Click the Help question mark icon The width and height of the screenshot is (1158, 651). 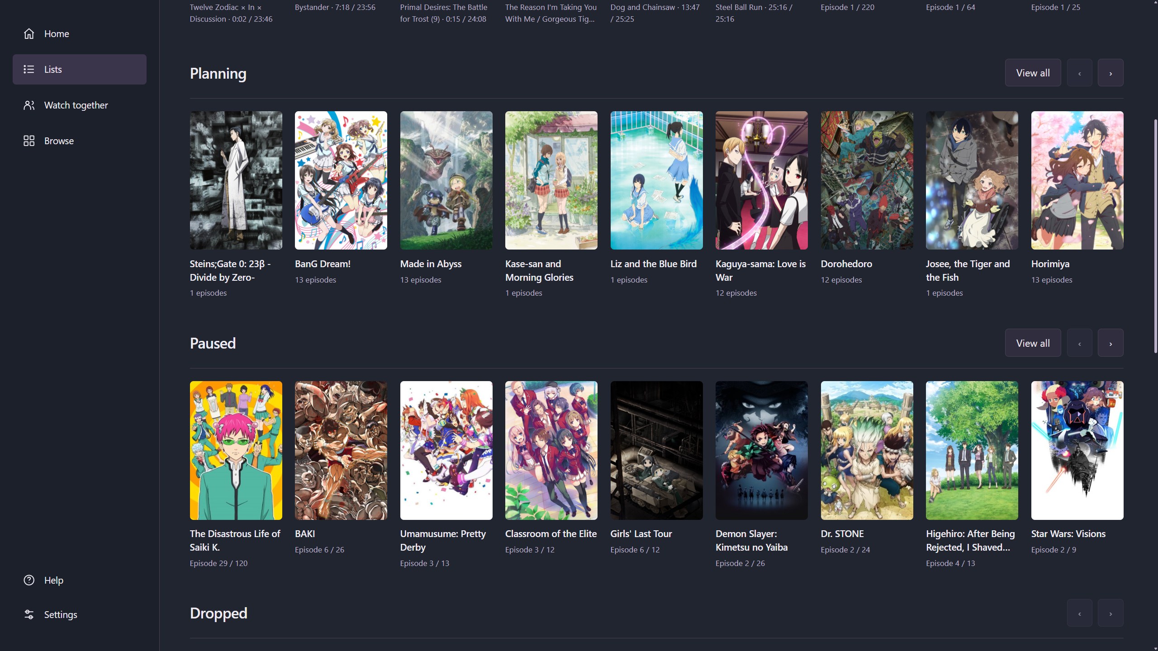[29, 580]
